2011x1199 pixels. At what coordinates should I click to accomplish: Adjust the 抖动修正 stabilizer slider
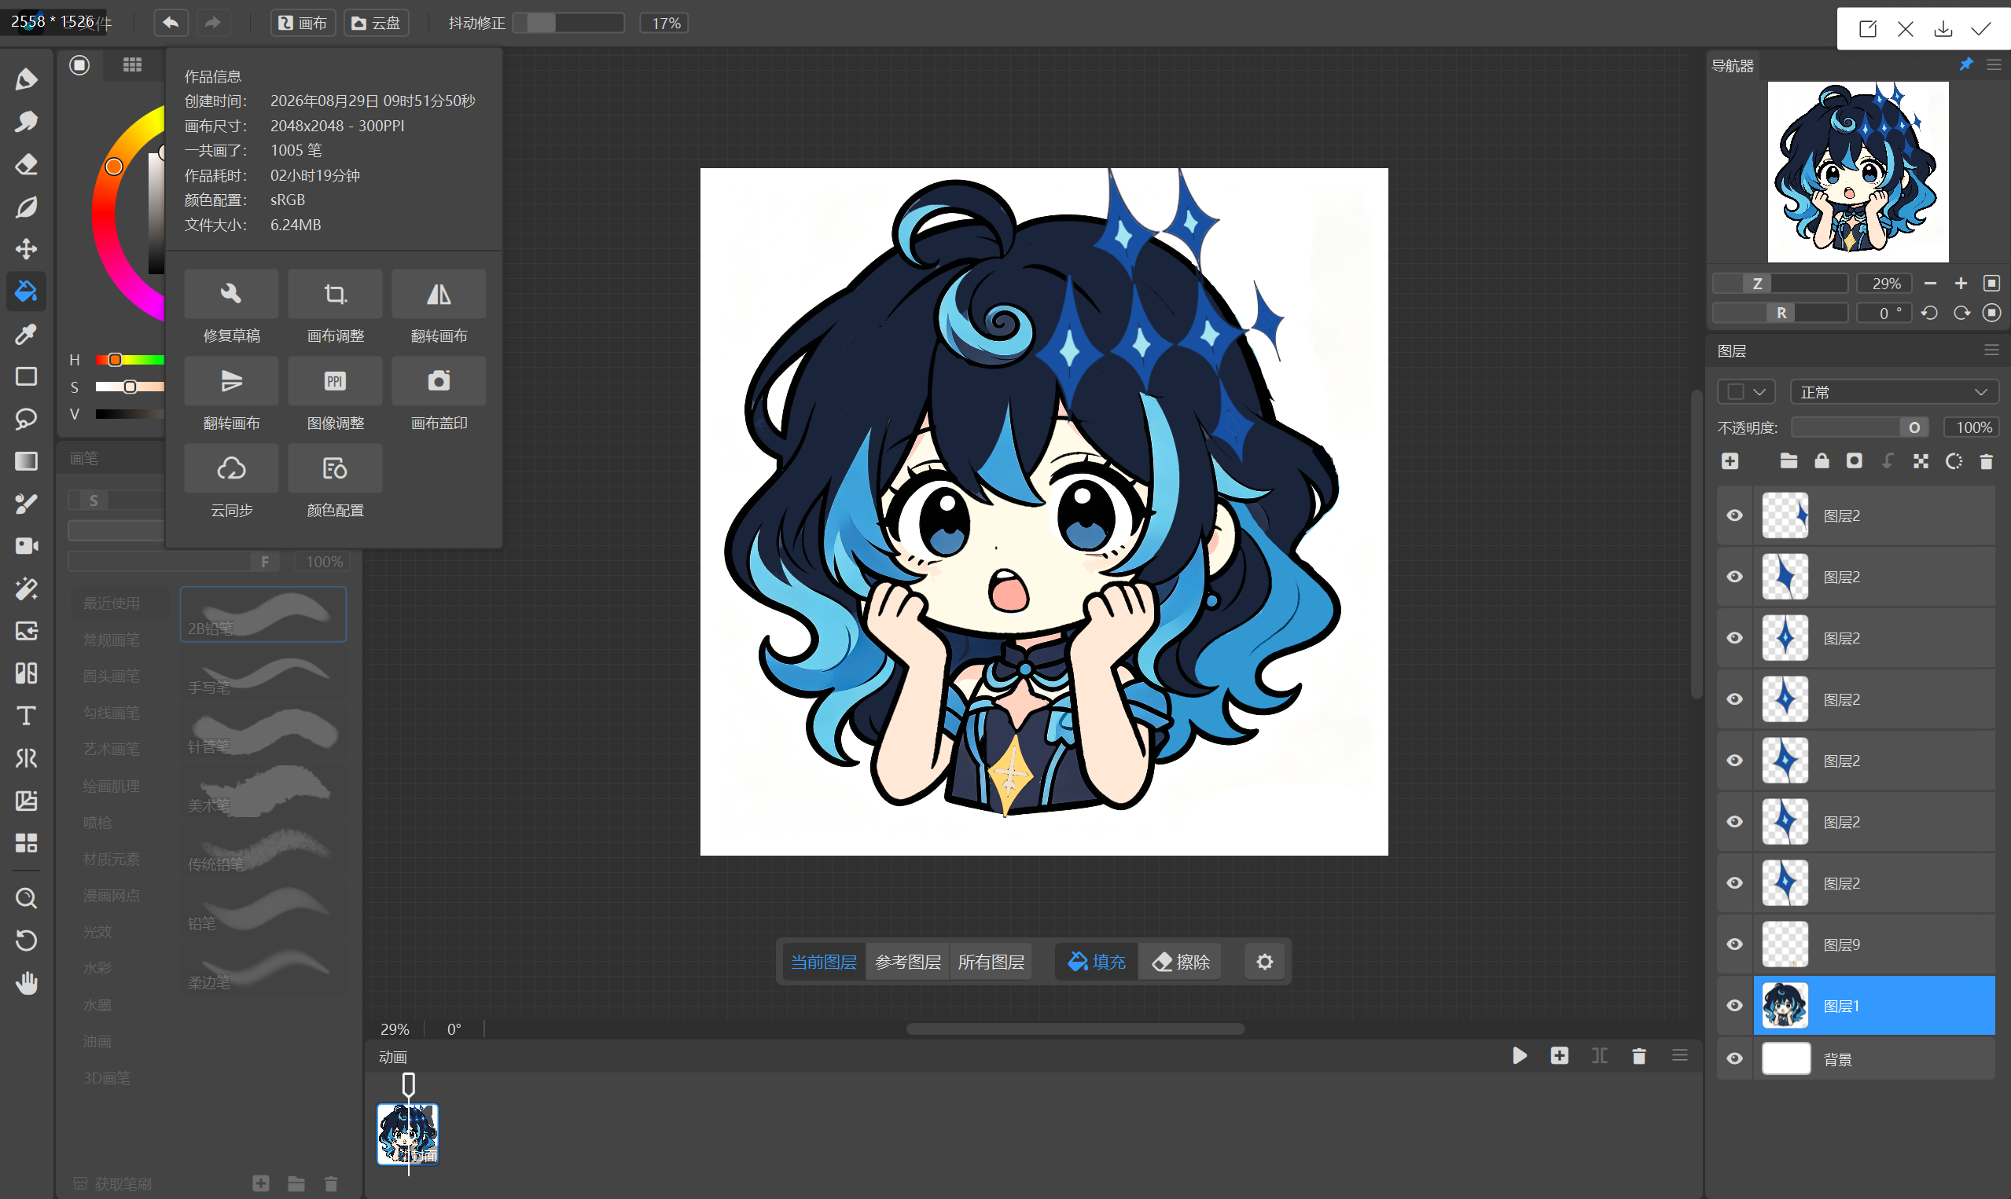(x=569, y=23)
